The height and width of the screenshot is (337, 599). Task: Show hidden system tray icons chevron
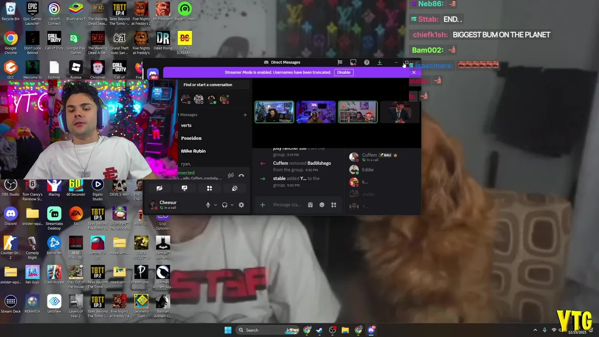535,330
